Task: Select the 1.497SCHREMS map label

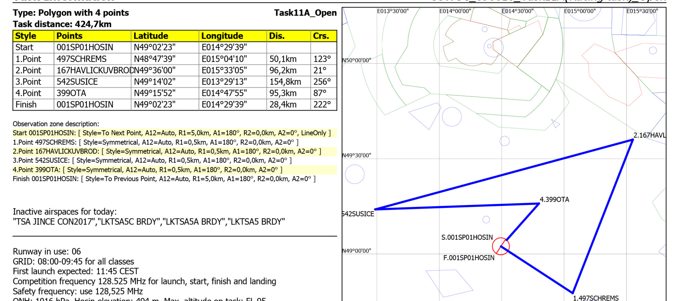Action: (596, 298)
